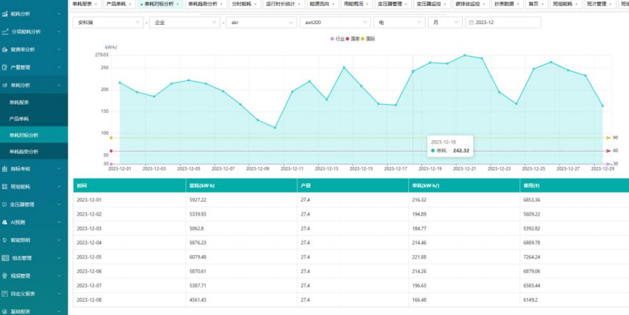Open the 安科瑞 dropdown
The width and height of the screenshot is (629, 315).
[108, 23]
